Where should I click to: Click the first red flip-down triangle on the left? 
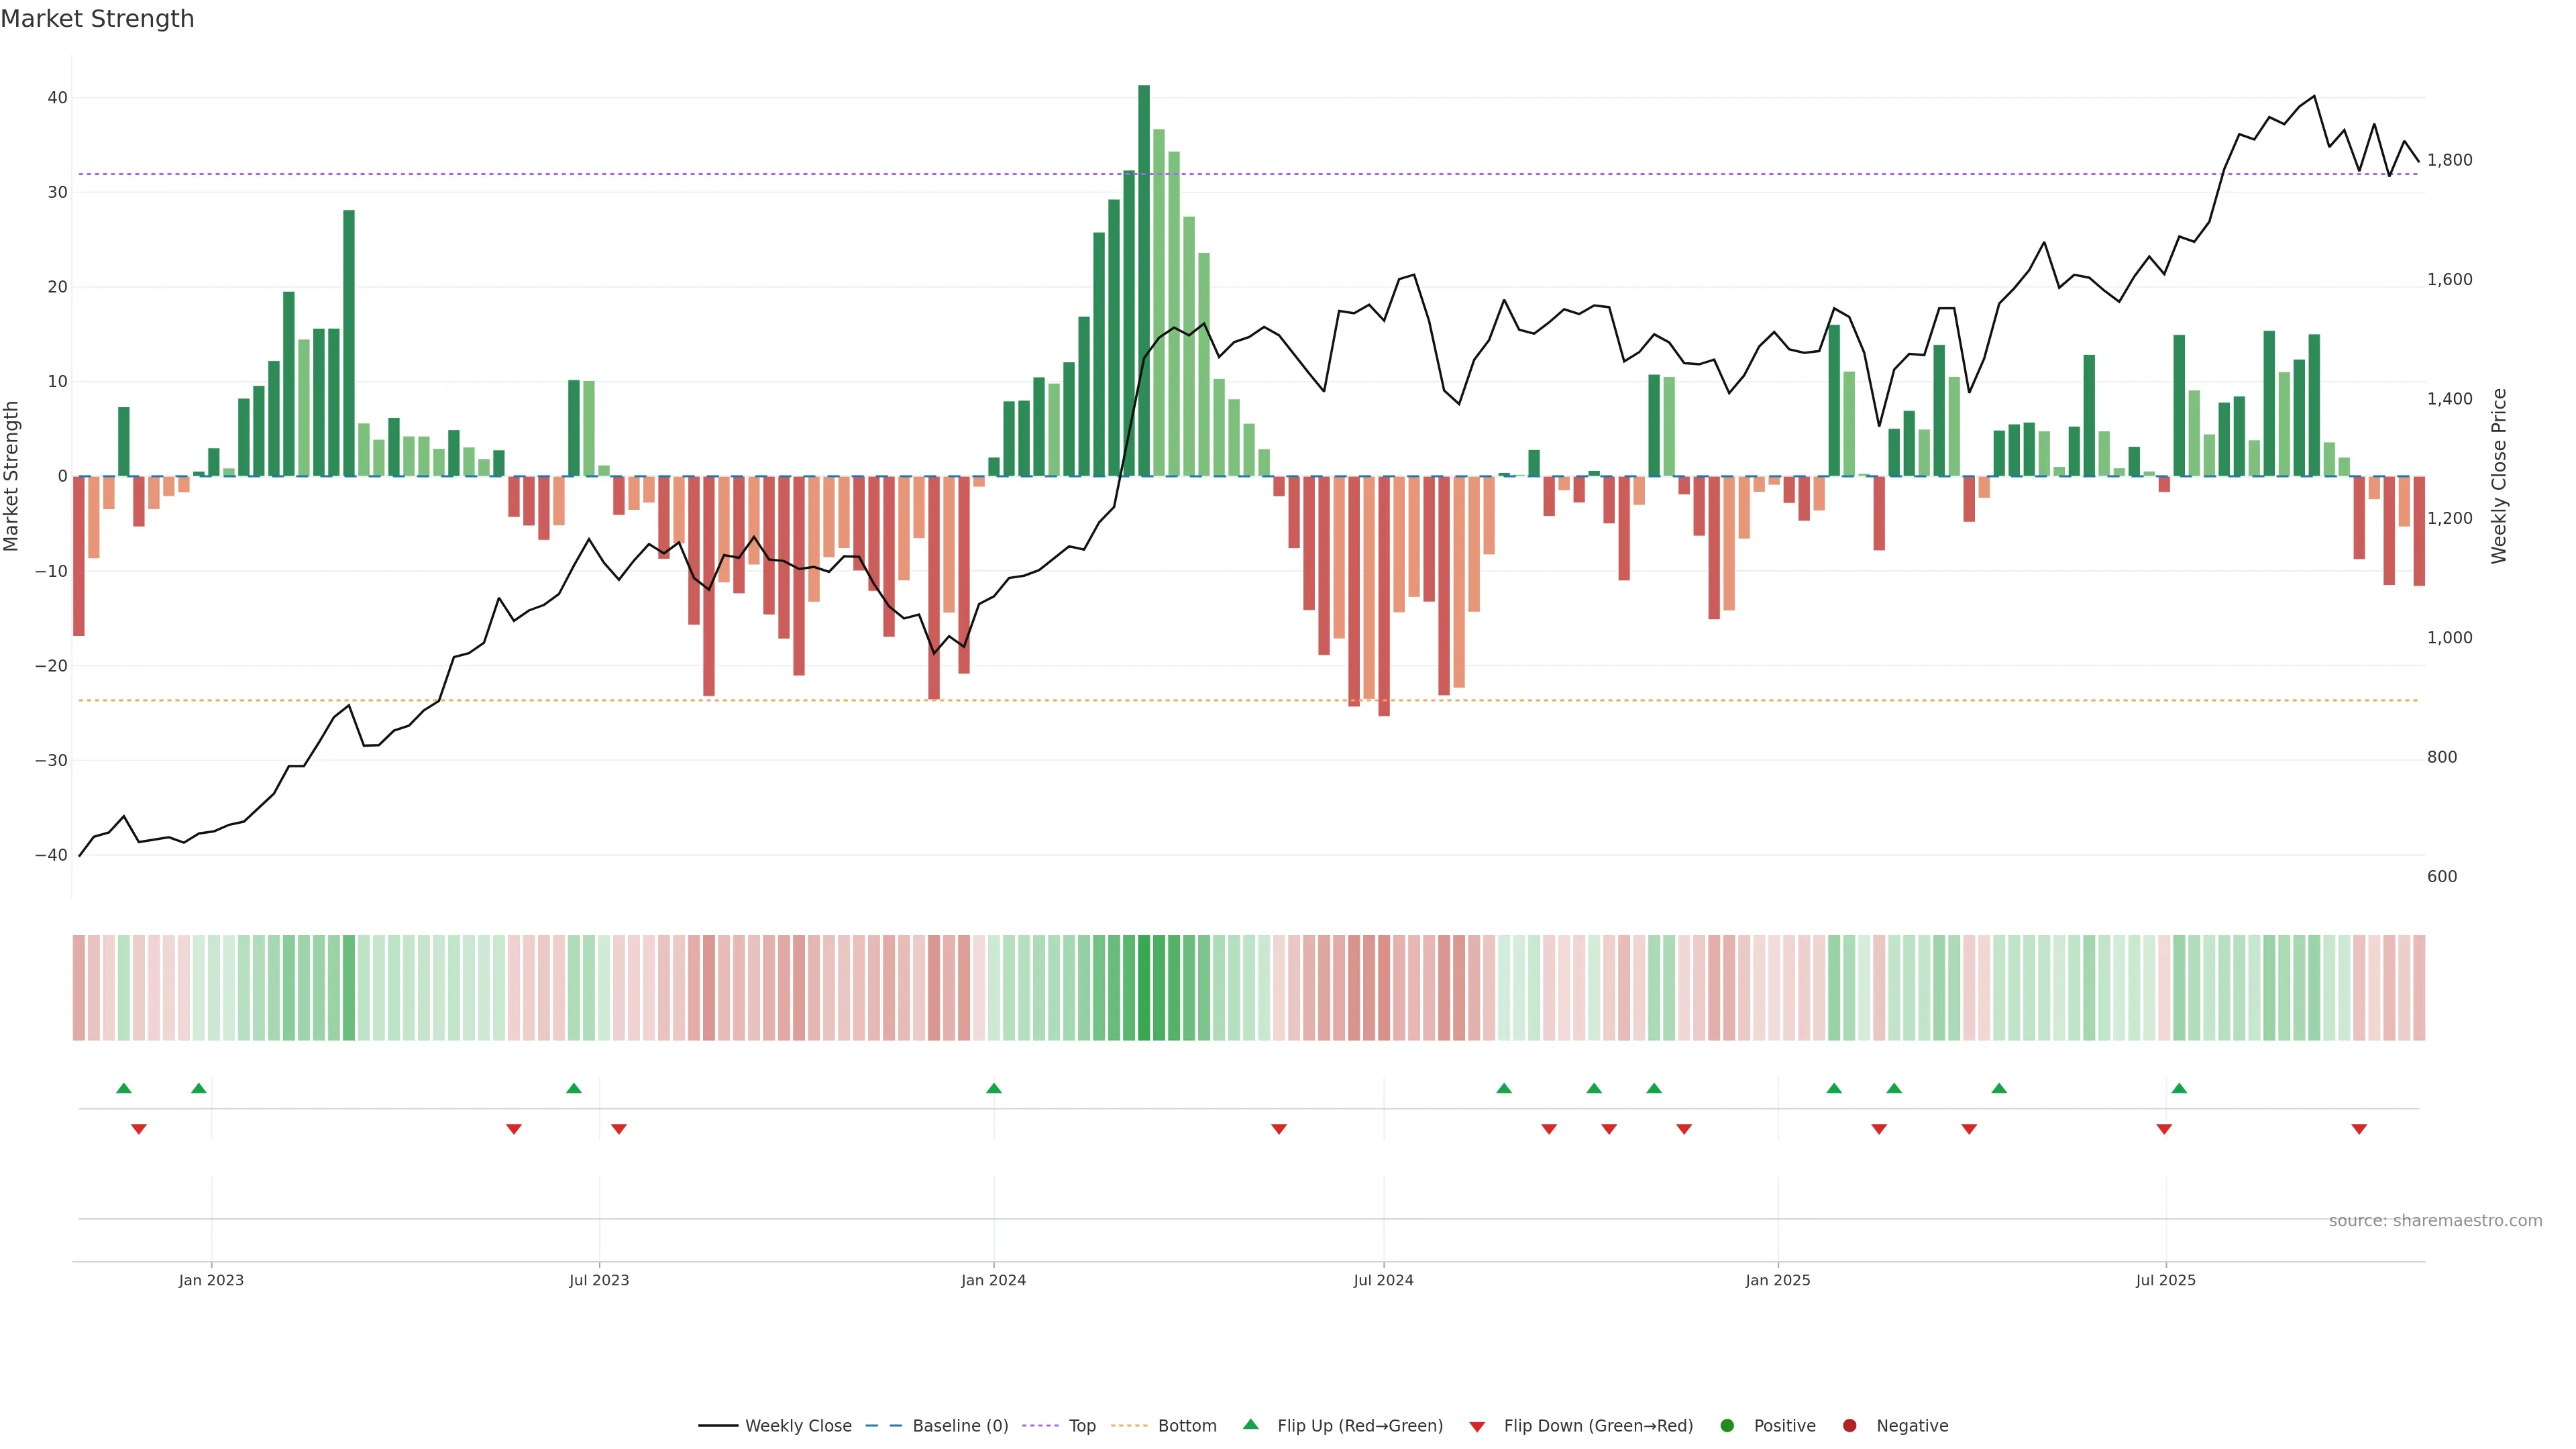coord(139,1129)
